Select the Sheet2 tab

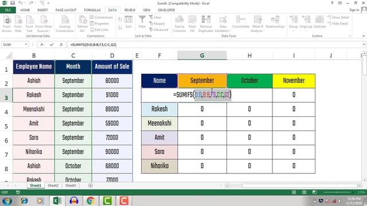coord(53,185)
